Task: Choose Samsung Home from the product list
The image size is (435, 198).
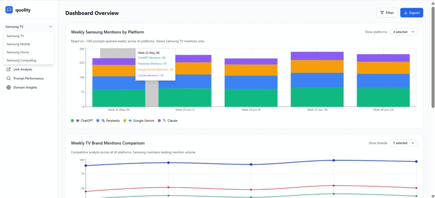Action: (29, 52)
